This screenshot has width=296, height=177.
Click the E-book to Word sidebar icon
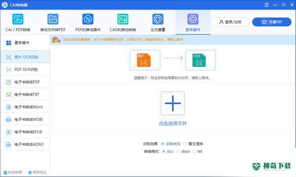[x=9, y=107]
